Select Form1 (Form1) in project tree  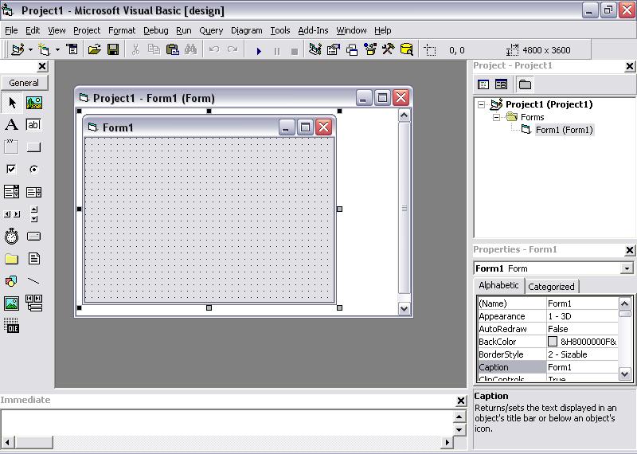point(563,130)
